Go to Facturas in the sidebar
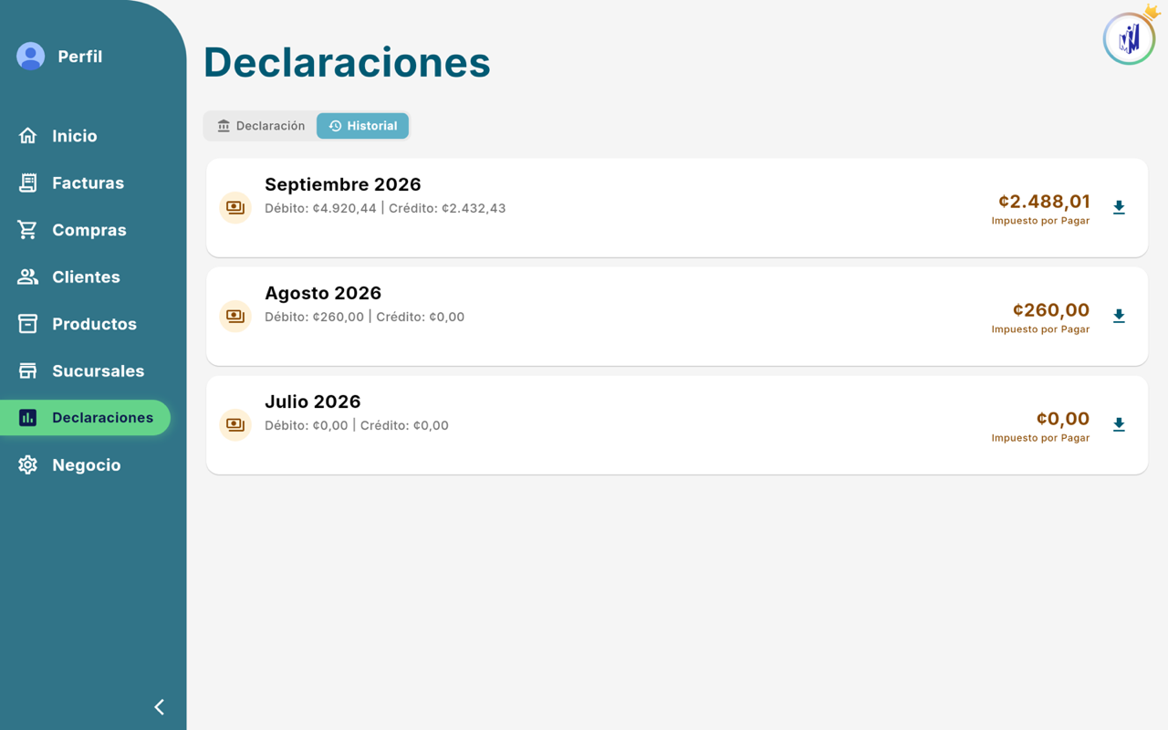1168x730 pixels. pyautogui.click(x=89, y=182)
